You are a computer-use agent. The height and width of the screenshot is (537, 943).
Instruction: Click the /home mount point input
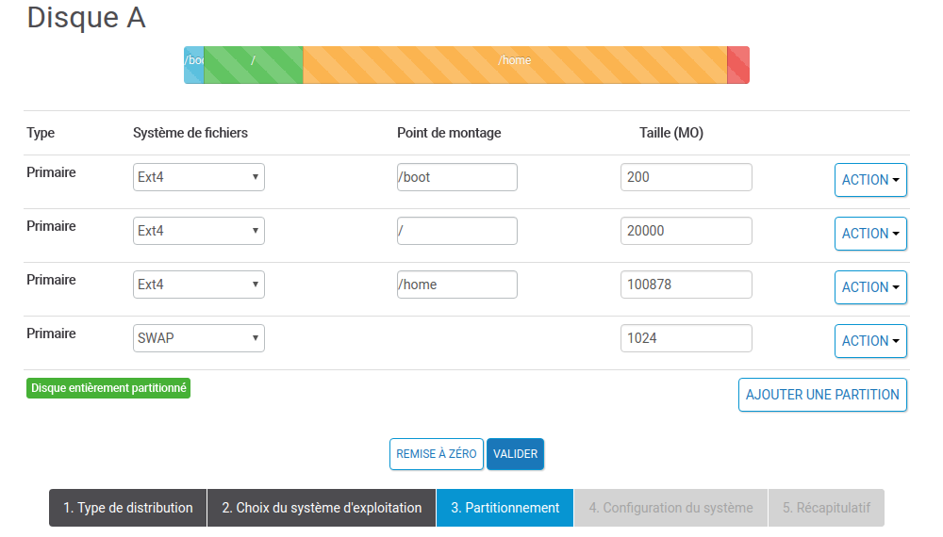456,285
